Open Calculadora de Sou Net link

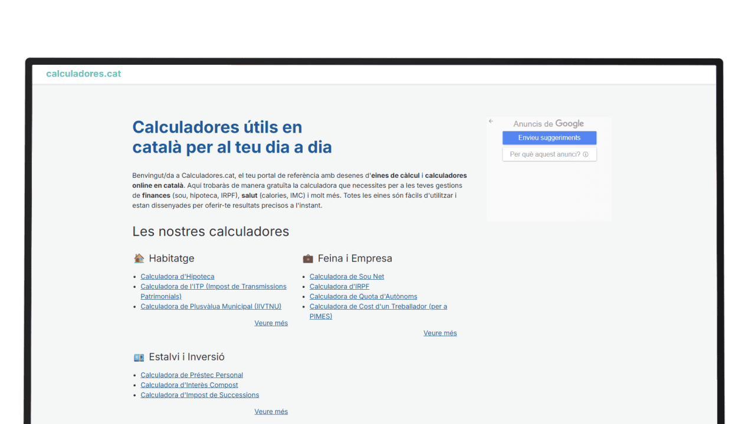tap(347, 277)
